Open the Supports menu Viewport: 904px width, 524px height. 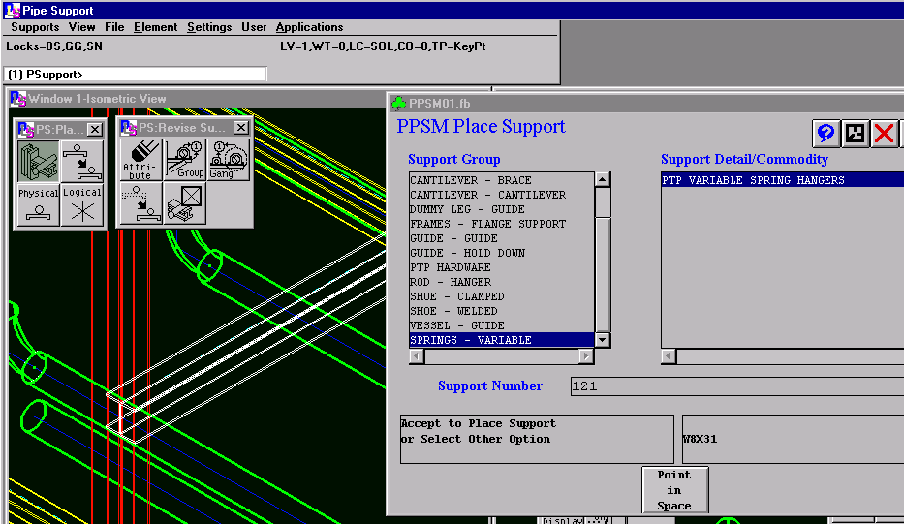pyautogui.click(x=35, y=27)
